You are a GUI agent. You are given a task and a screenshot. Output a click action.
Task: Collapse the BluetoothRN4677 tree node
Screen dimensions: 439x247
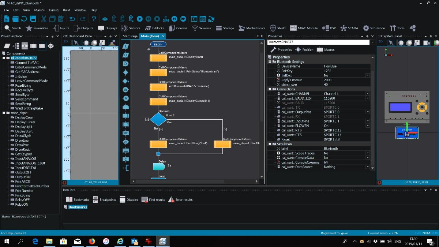point(4,58)
